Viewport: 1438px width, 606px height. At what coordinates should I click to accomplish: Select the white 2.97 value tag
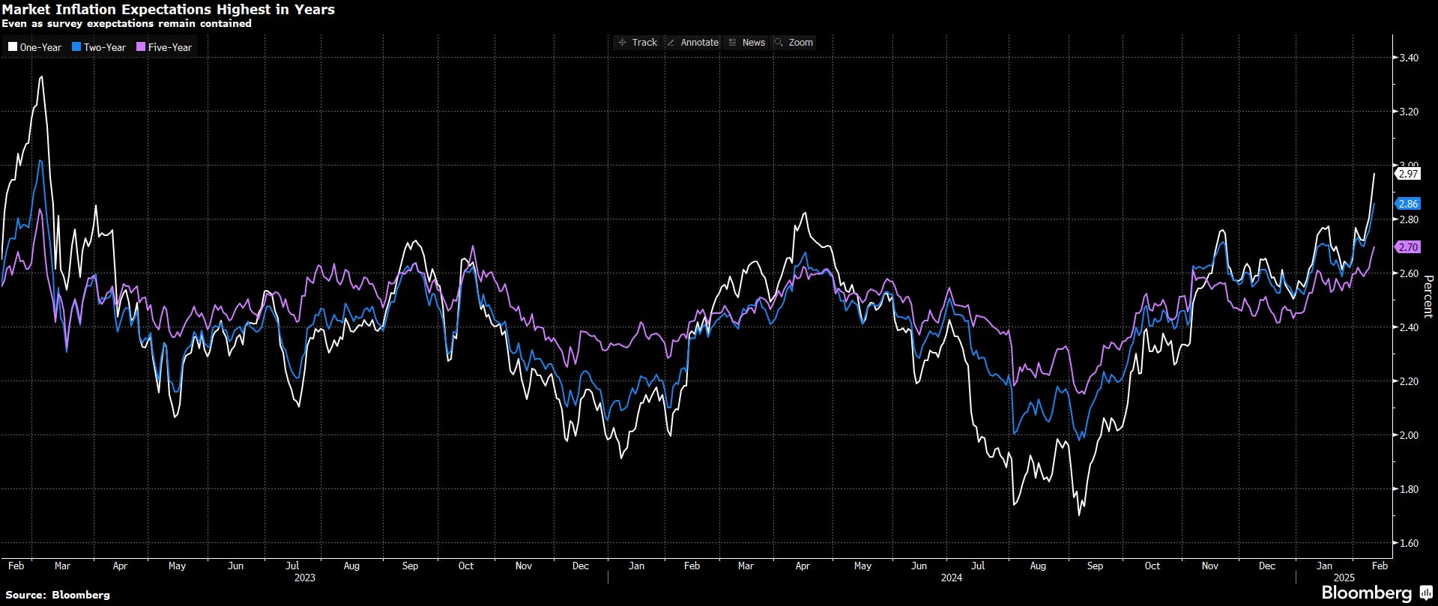point(1408,174)
